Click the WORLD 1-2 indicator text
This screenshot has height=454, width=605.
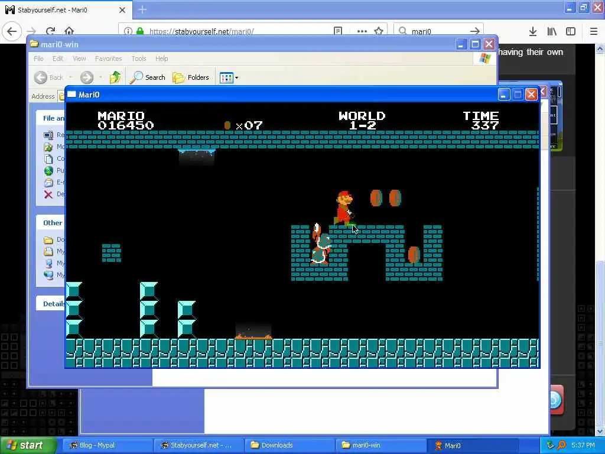pyautogui.click(x=362, y=121)
